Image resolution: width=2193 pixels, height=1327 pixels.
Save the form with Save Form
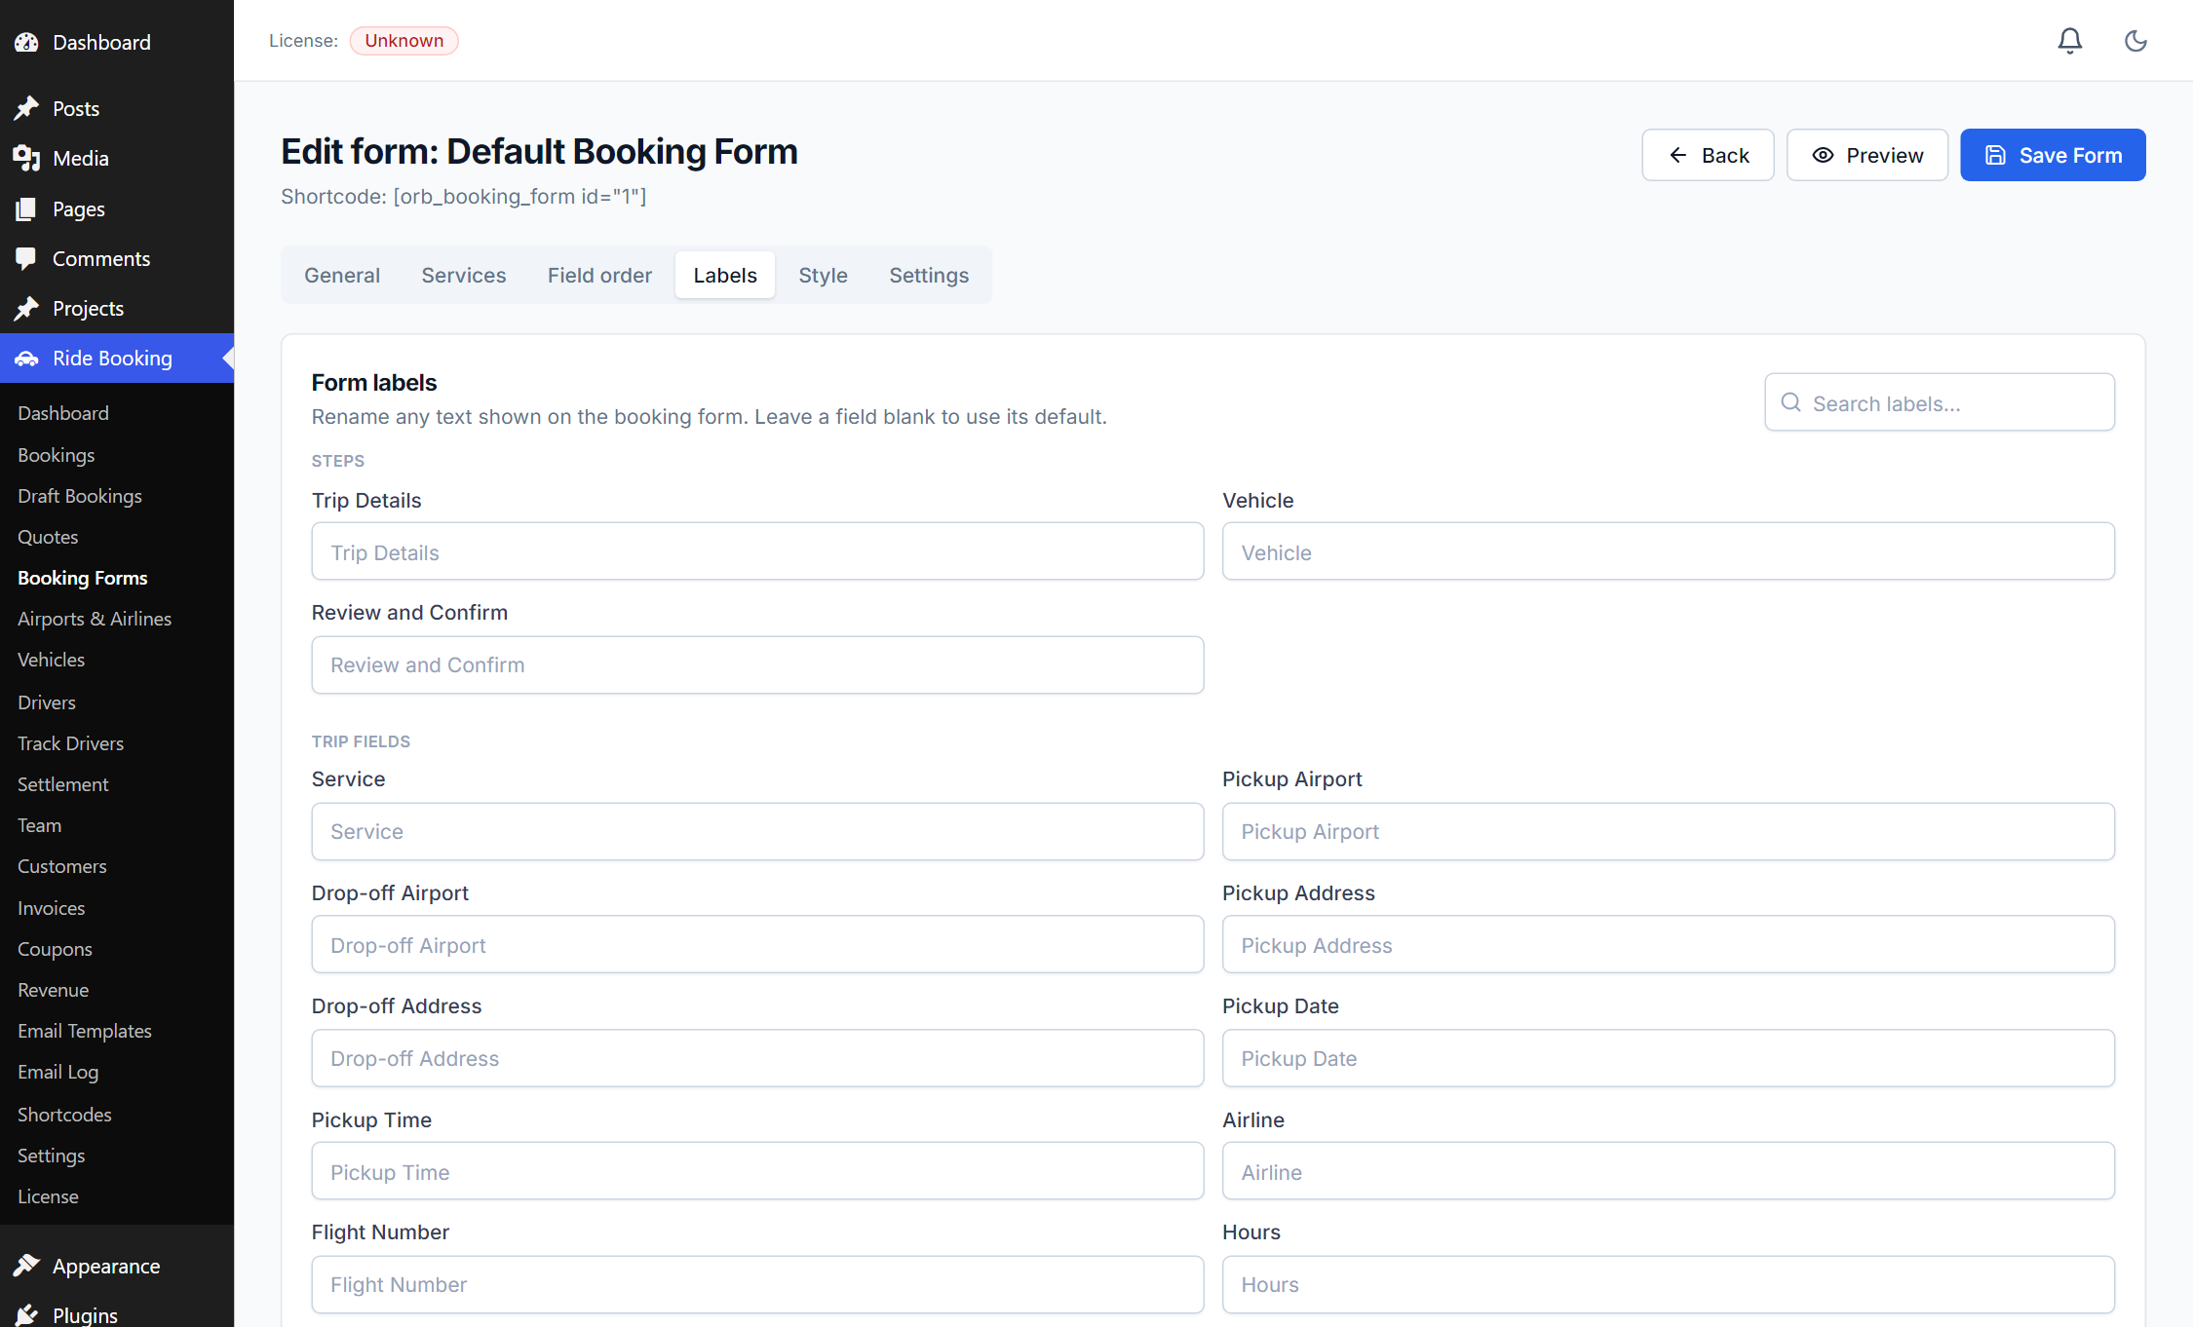(x=2053, y=155)
